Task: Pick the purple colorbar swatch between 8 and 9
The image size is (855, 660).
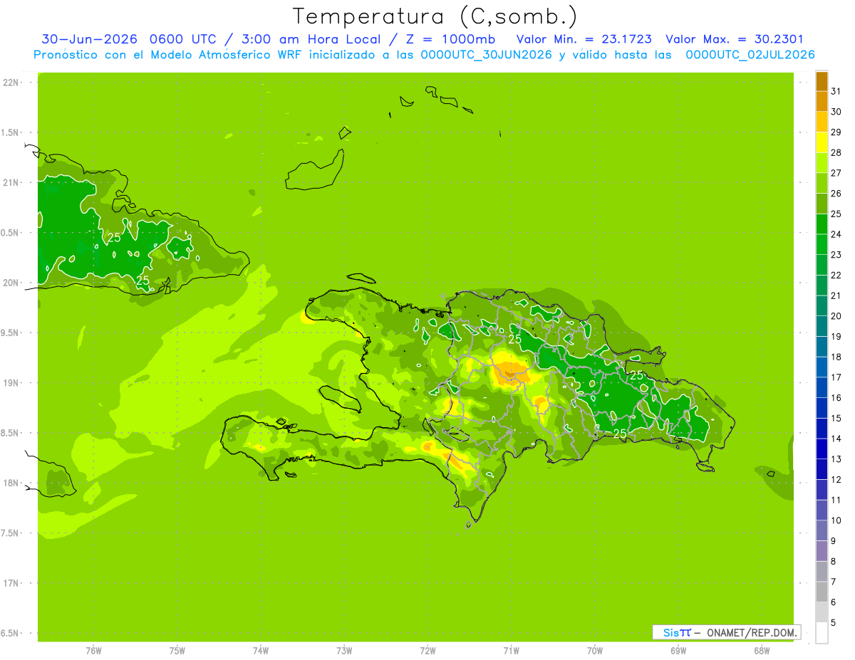Action: [822, 551]
